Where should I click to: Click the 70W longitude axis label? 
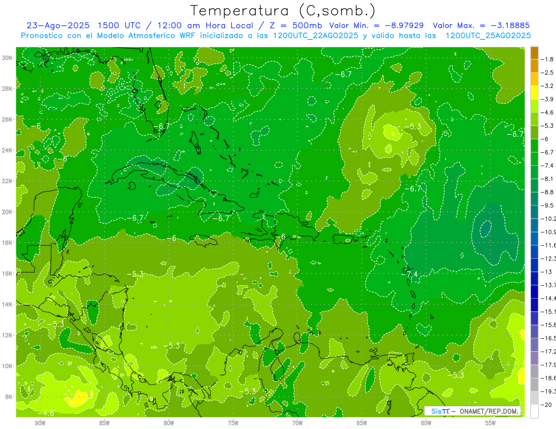297,423
